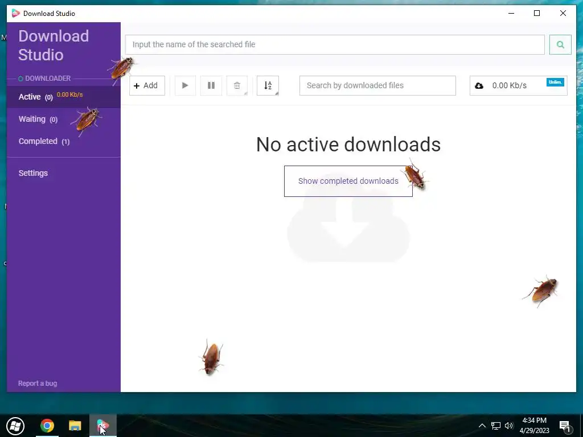
Task: Click the 0.00 Kb/s speed readout in toolbar
Action: coord(510,86)
